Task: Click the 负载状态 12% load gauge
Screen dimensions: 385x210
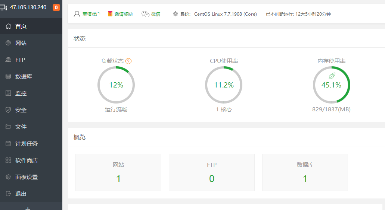Action: (116, 85)
